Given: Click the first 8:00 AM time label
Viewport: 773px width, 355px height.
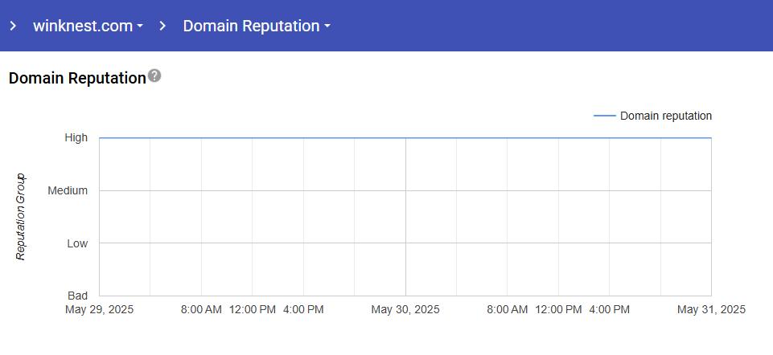Looking at the screenshot, I should click(x=201, y=309).
